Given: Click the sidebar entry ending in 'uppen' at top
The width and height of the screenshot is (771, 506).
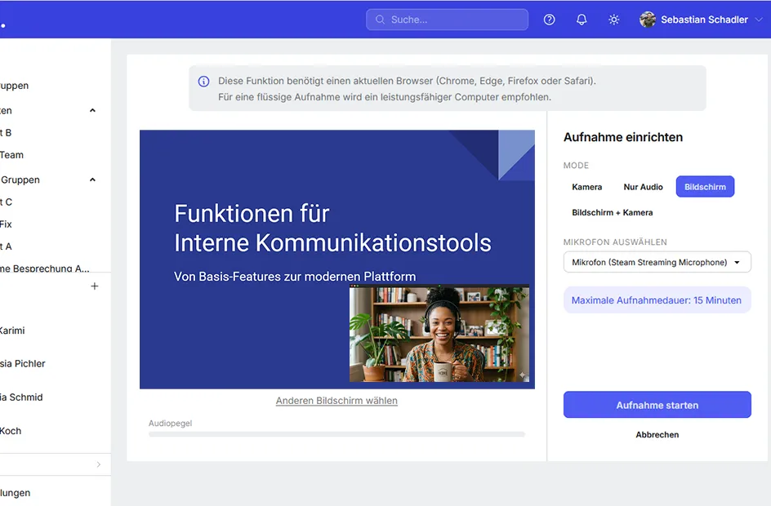Looking at the screenshot, I should click(14, 86).
